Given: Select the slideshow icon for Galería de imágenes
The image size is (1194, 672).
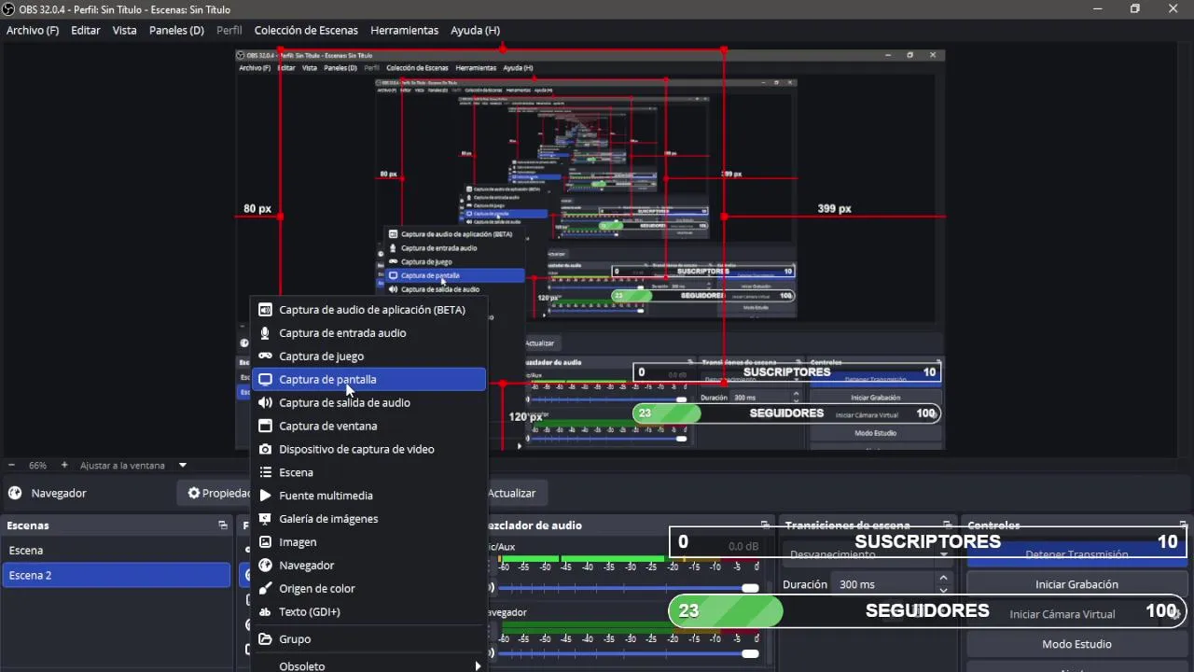Looking at the screenshot, I should tap(265, 519).
